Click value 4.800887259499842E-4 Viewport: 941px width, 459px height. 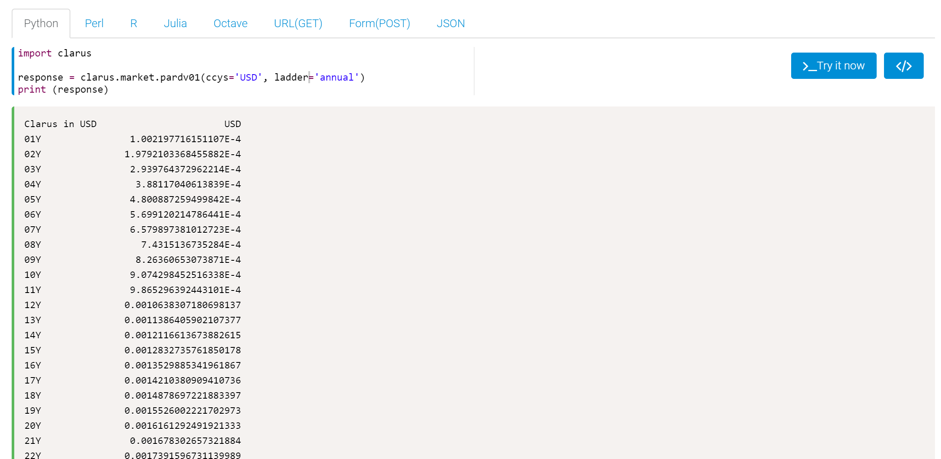[186, 200]
